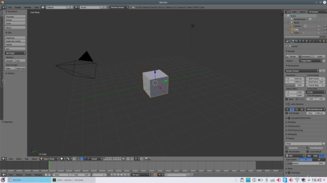This screenshot has height=183, width=327.
Task: Select World in the outliner
Action: [x=296, y=22]
